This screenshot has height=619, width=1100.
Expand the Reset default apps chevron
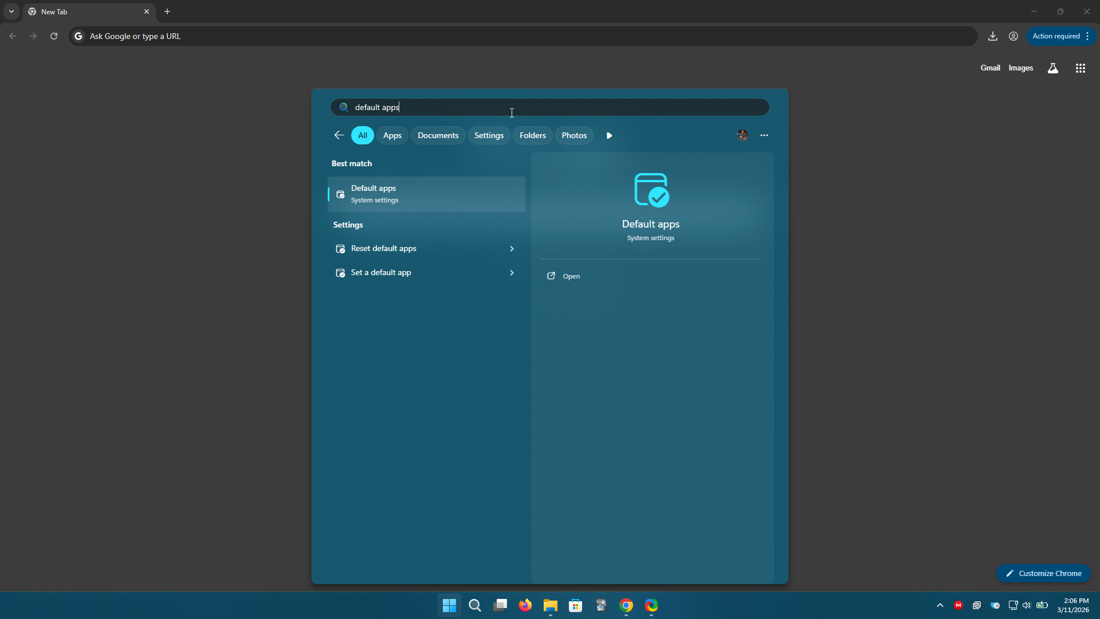pyautogui.click(x=512, y=249)
